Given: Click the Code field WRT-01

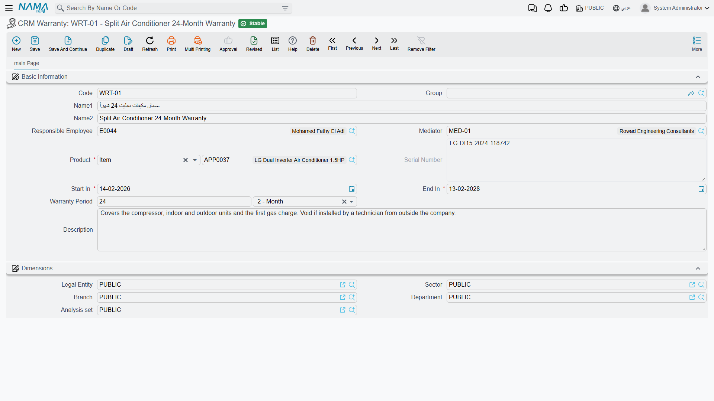Looking at the screenshot, I should (227, 93).
